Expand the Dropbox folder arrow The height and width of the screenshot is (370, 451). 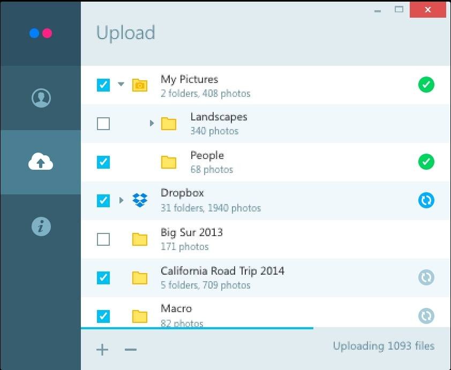pos(121,200)
